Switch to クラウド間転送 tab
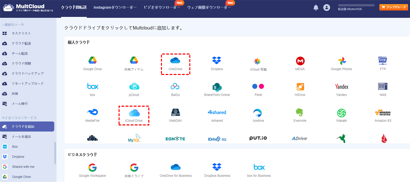 click(74, 7)
